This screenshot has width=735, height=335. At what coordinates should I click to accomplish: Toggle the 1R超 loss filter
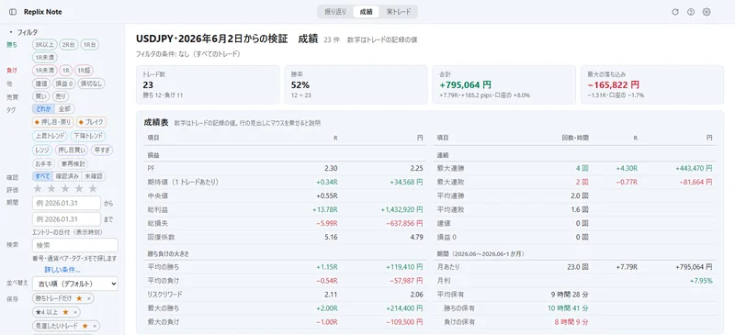coord(84,71)
